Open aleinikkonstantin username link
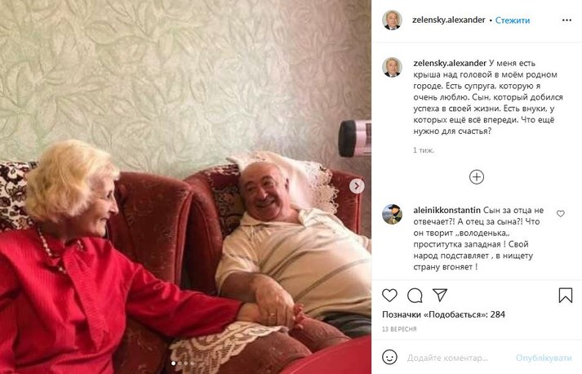 pyautogui.click(x=446, y=210)
